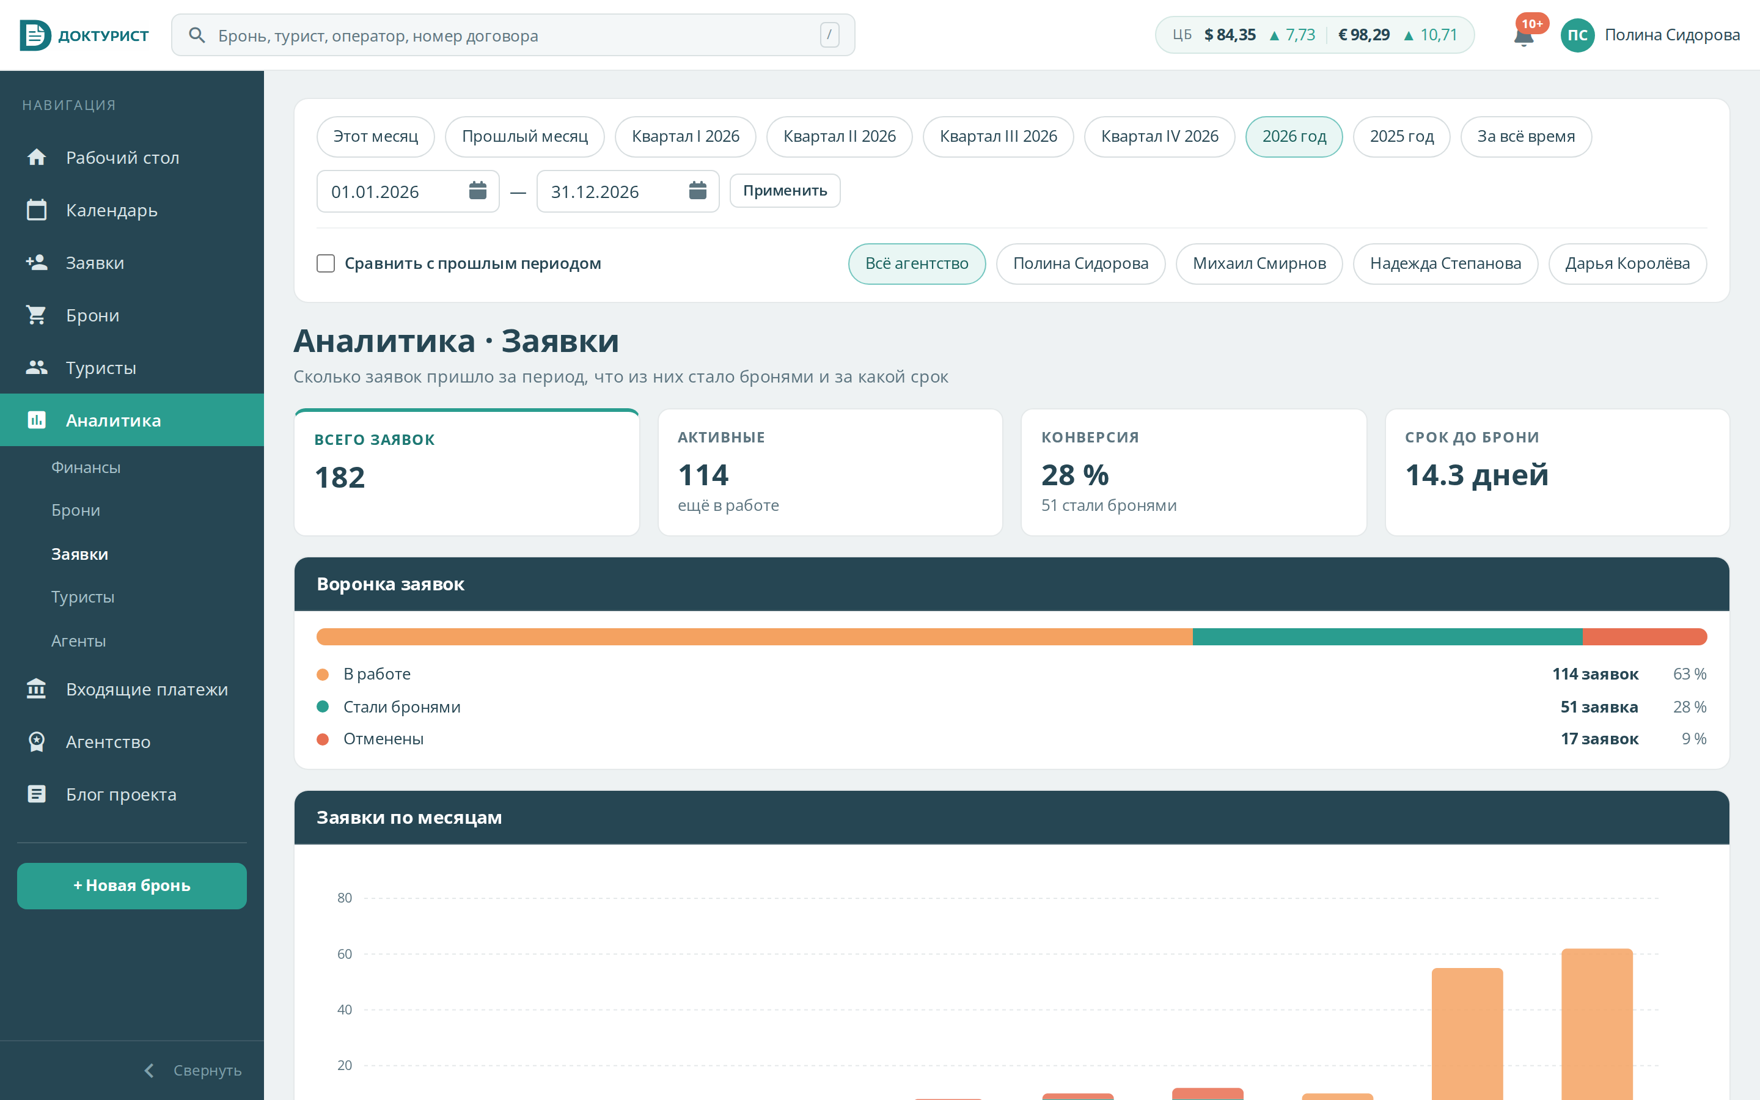The image size is (1760, 1100).
Task: Click the Входящие платежи bank icon
Action: tap(37, 688)
